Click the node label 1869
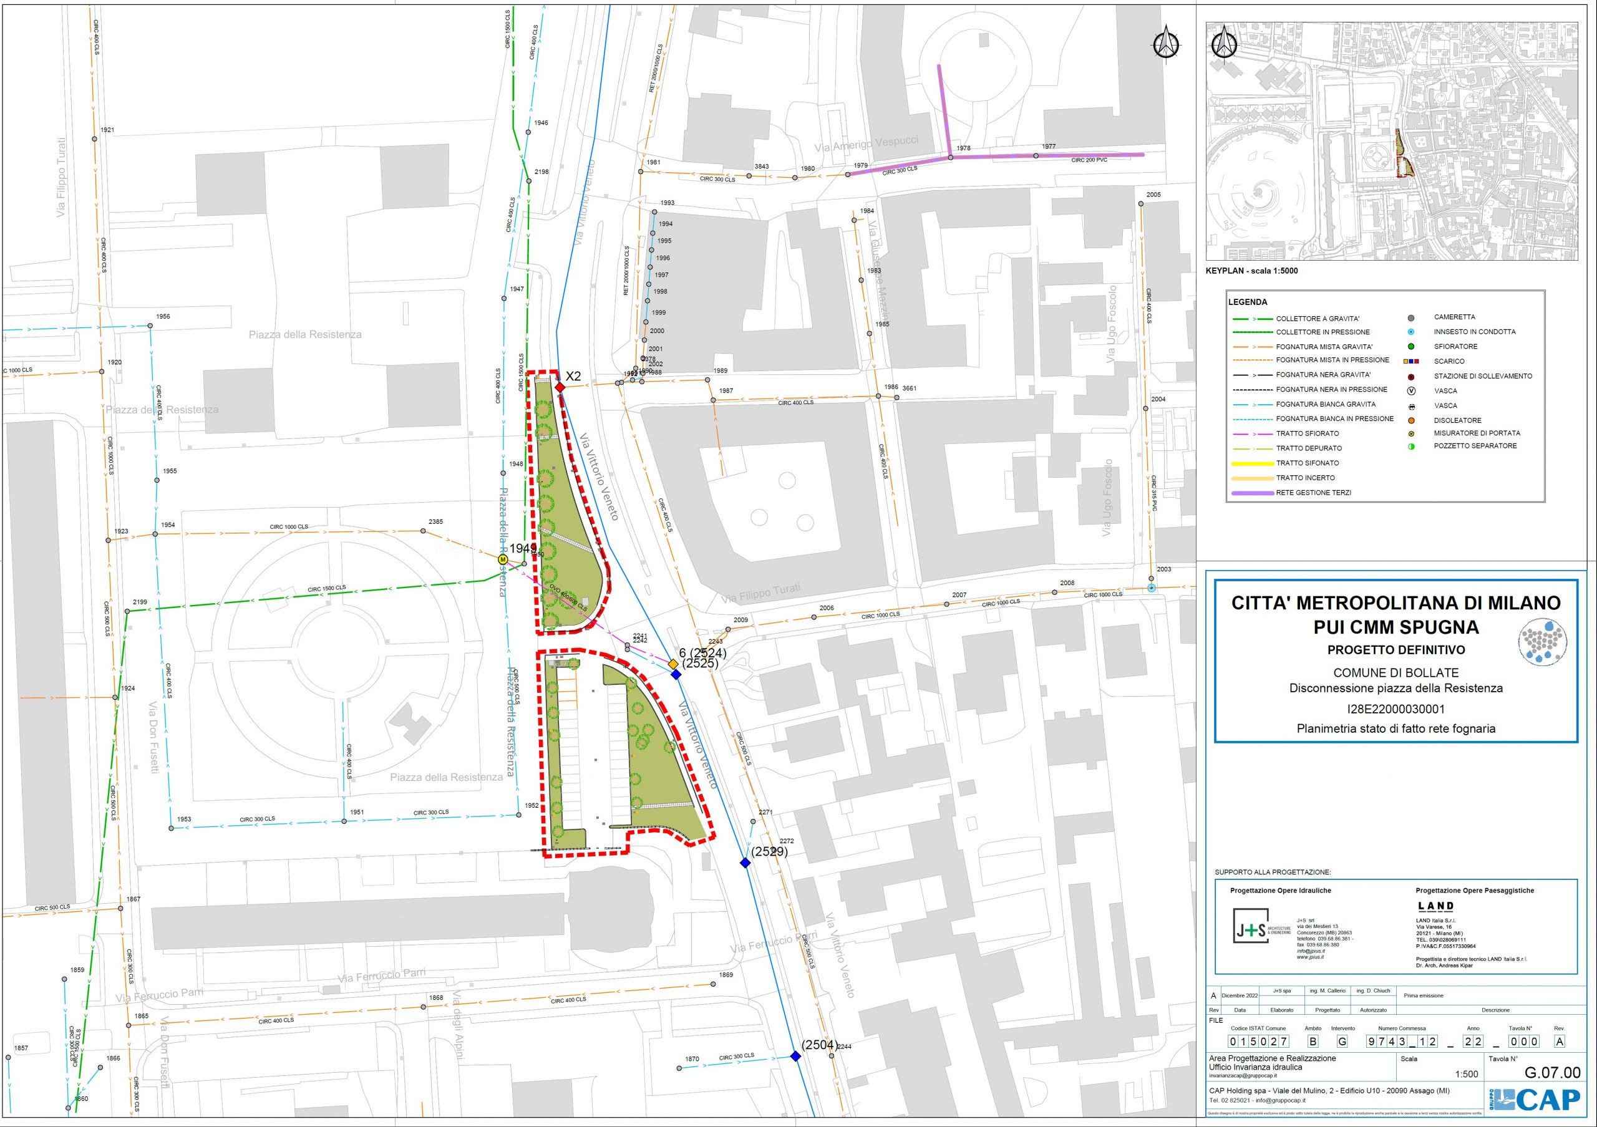The height and width of the screenshot is (1127, 1597). click(726, 975)
